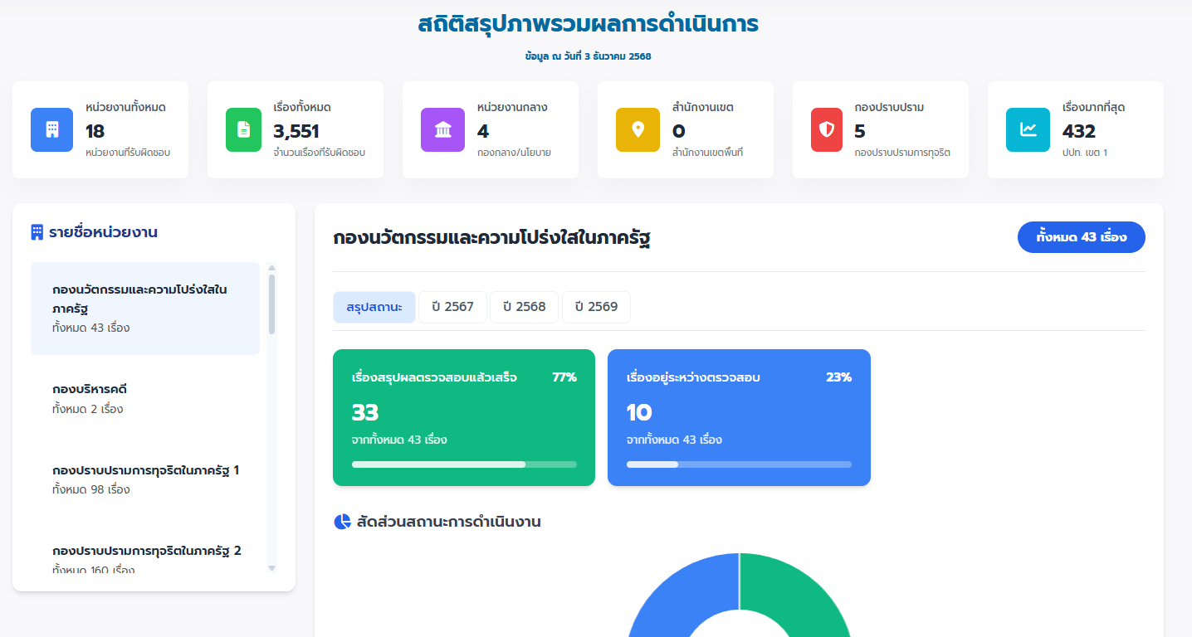Open the ปี 2569 tab
This screenshot has width=1192, height=637.
(x=596, y=307)
